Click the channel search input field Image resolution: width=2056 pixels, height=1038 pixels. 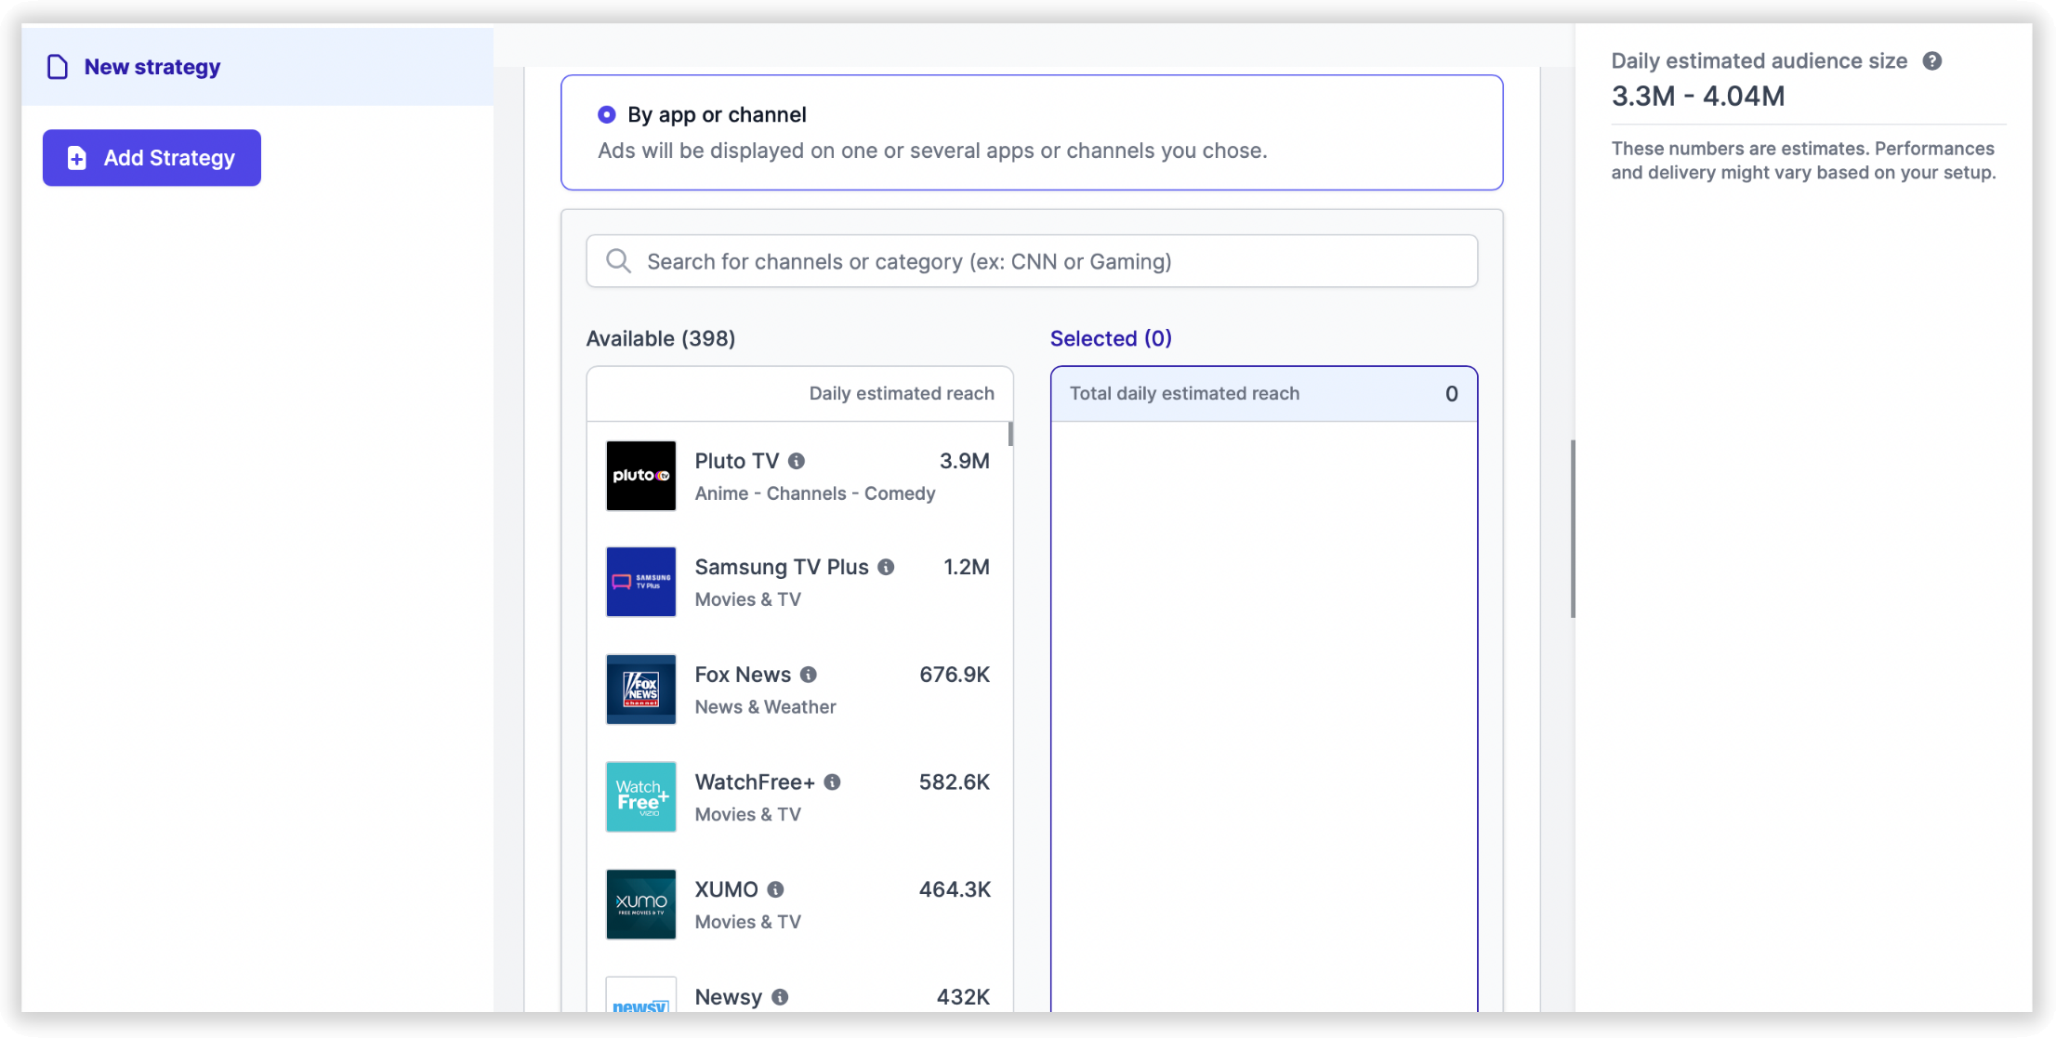[1032, 261]
